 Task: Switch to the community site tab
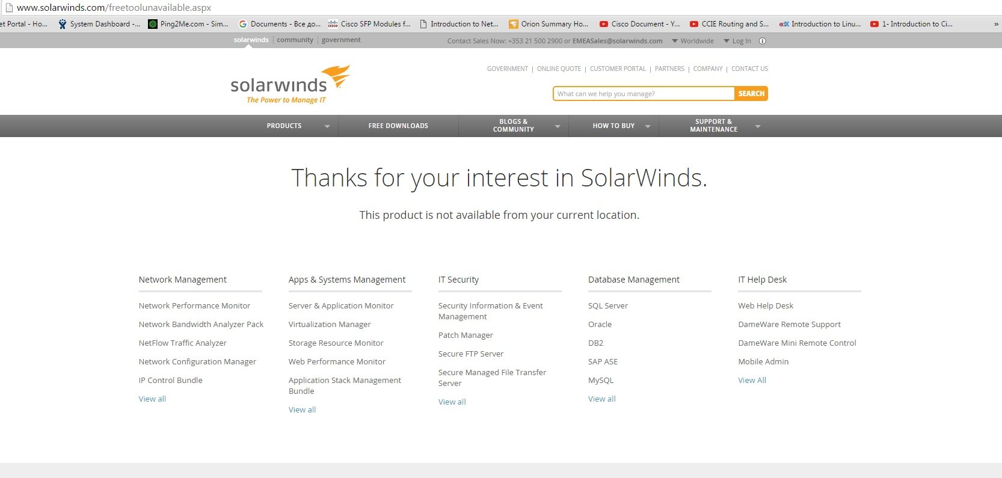(x=295, y=40)
